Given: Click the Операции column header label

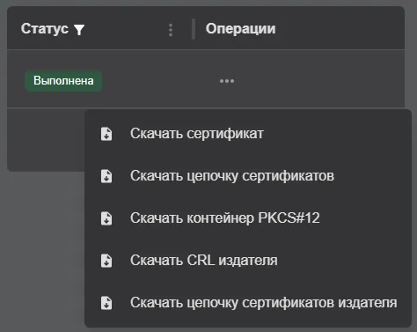Looking at the screenshot, I should [240, 29].
